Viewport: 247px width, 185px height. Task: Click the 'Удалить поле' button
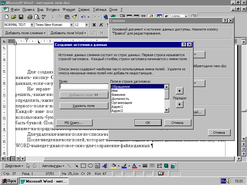pos(84,106)
